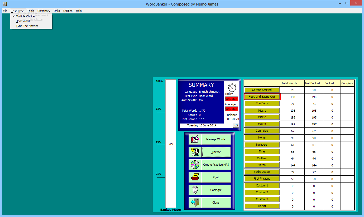The height and width of the screenshot is (217, 364).
Task: Click the 71 total words cell for The Body
Action: [x=293, y=104]
